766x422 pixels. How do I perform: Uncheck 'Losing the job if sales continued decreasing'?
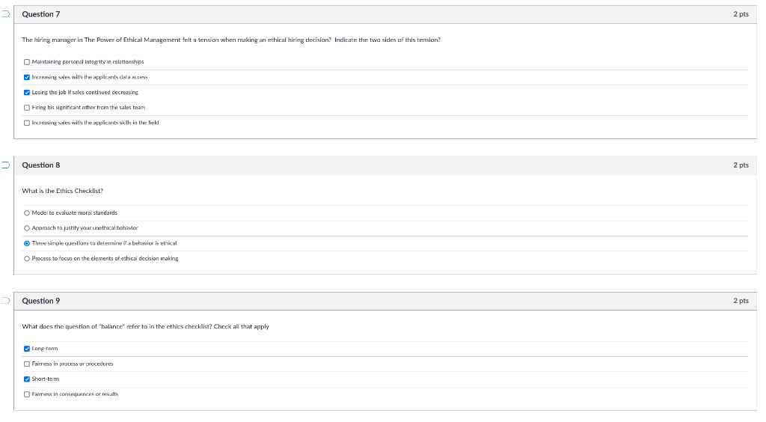point(27,92)
